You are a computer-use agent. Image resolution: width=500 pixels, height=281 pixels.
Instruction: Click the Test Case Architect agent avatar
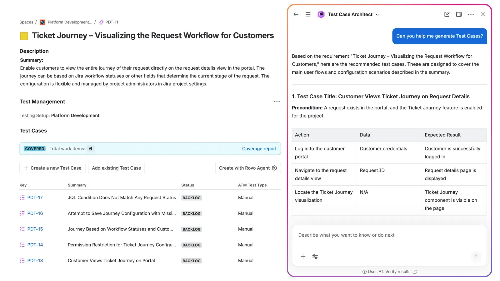tap(321, 14)
